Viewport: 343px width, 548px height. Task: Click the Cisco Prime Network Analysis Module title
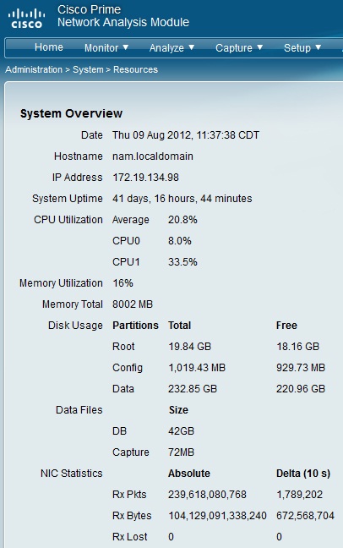(123, 16)
